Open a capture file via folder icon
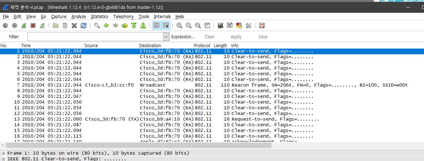Screen dimensions: 424x161 click(x=56, y=26)
